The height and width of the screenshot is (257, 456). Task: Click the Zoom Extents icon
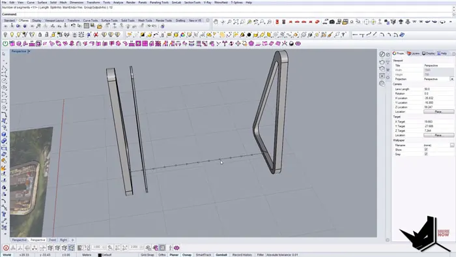[x=236, y=22]
